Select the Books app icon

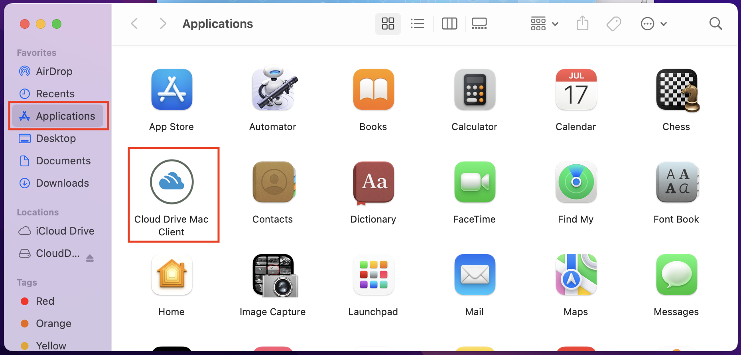pos(374,89)
